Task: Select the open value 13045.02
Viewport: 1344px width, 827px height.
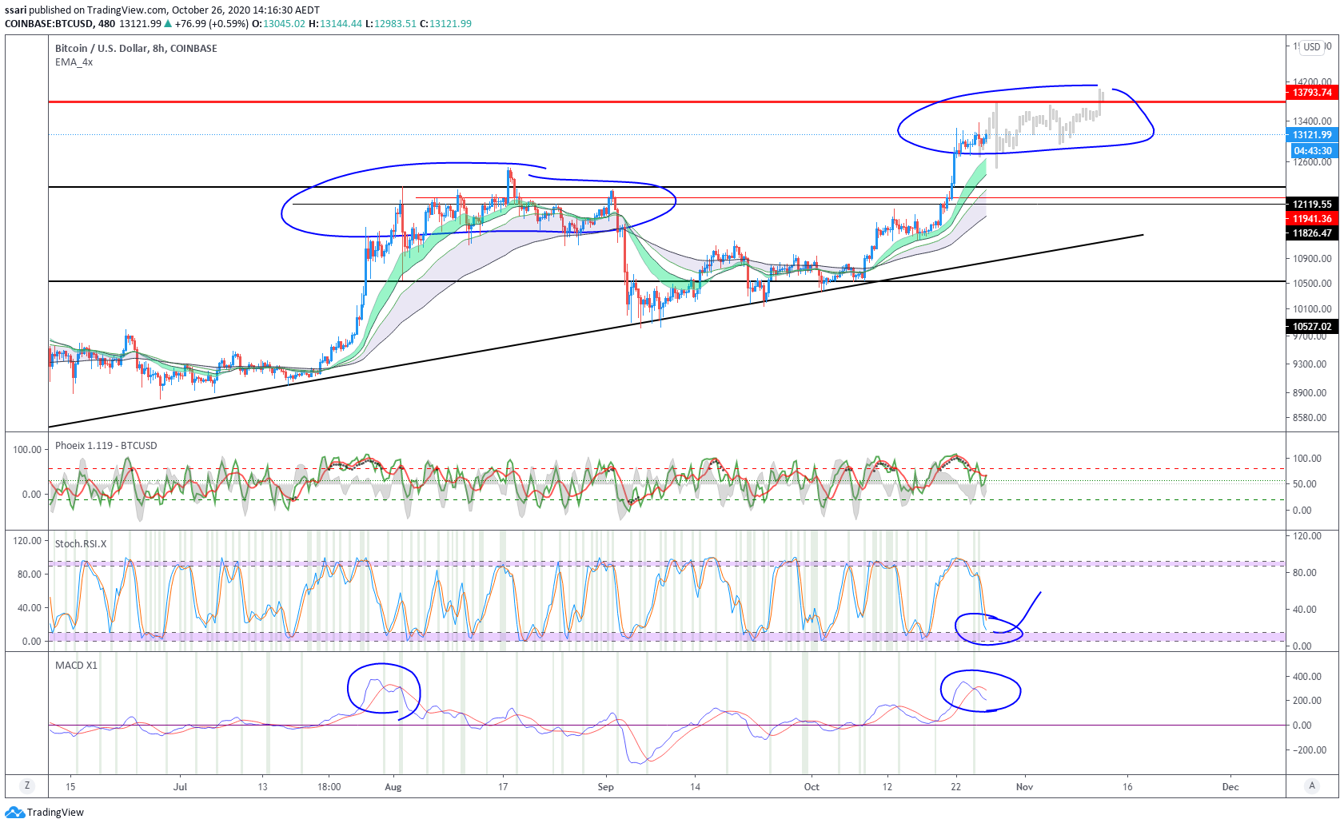Action: [284, 24]
